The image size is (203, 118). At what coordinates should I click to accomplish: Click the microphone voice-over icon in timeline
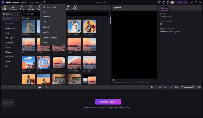point(151,87)
